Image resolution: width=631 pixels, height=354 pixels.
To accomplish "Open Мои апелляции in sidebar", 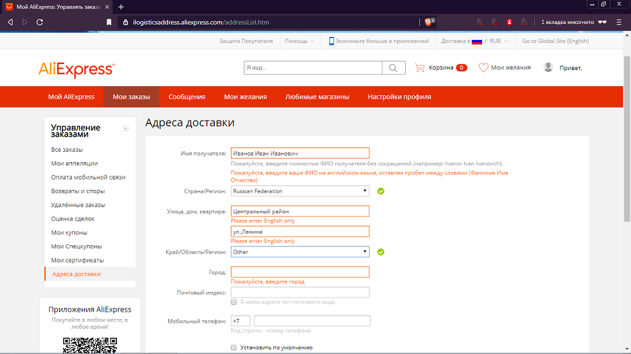I will point(74,163).
